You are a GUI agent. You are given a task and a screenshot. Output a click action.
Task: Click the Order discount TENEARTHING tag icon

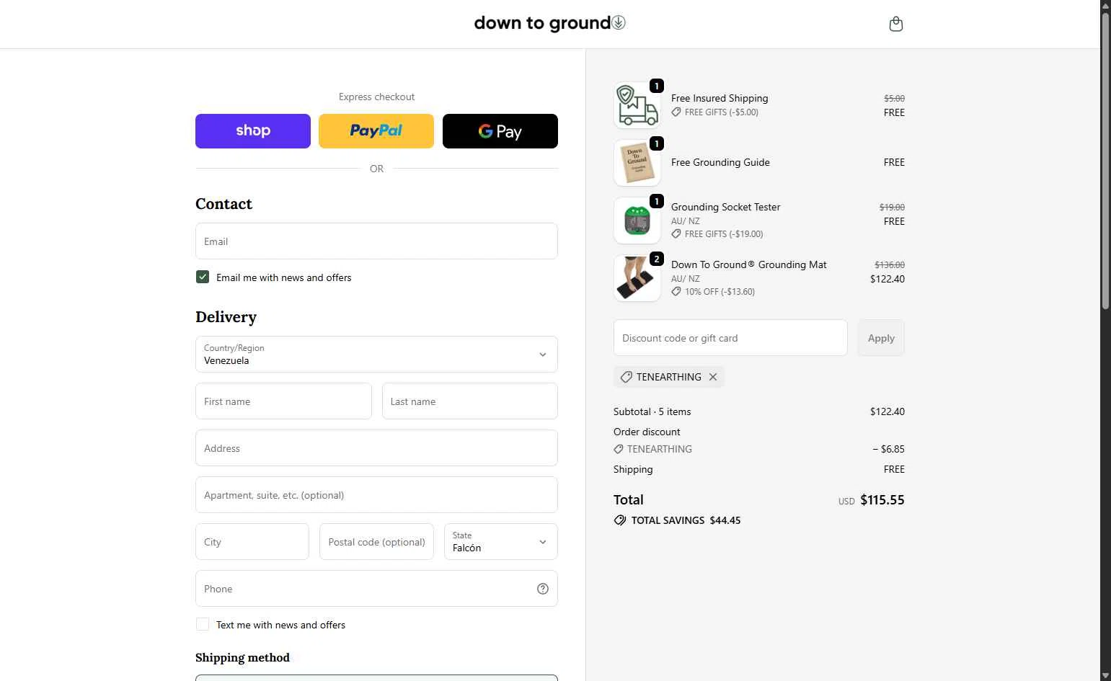pyautogui.click(x=619, y=449)
